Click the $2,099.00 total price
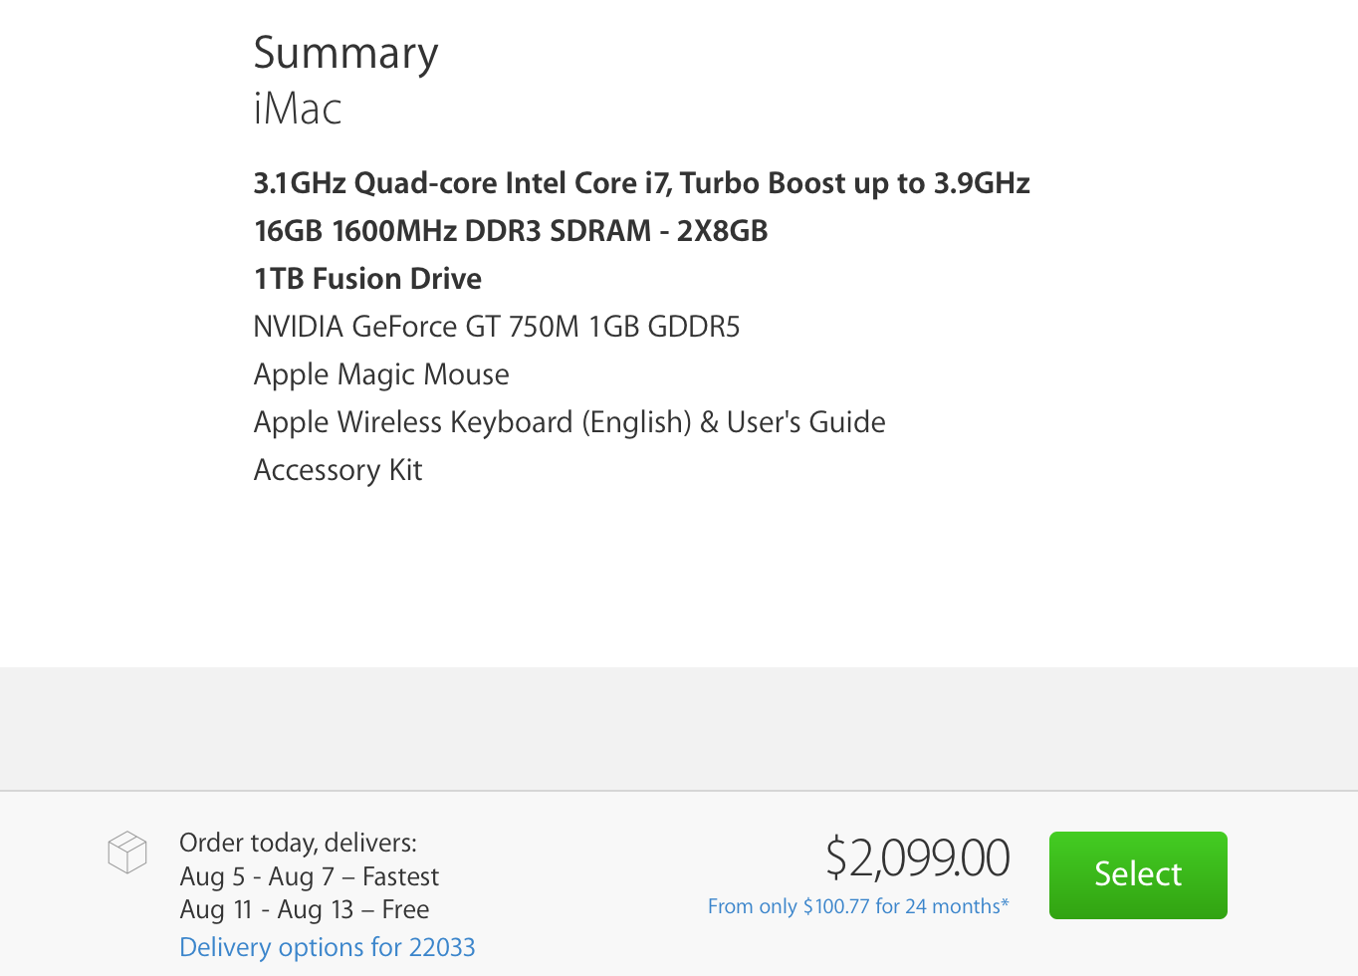This screenshot has width=1358, height=976. 917,857
